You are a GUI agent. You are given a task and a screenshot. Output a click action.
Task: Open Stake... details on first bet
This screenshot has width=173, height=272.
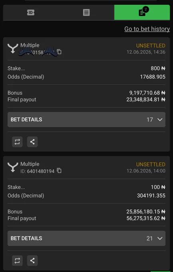[x=16, y=68]
